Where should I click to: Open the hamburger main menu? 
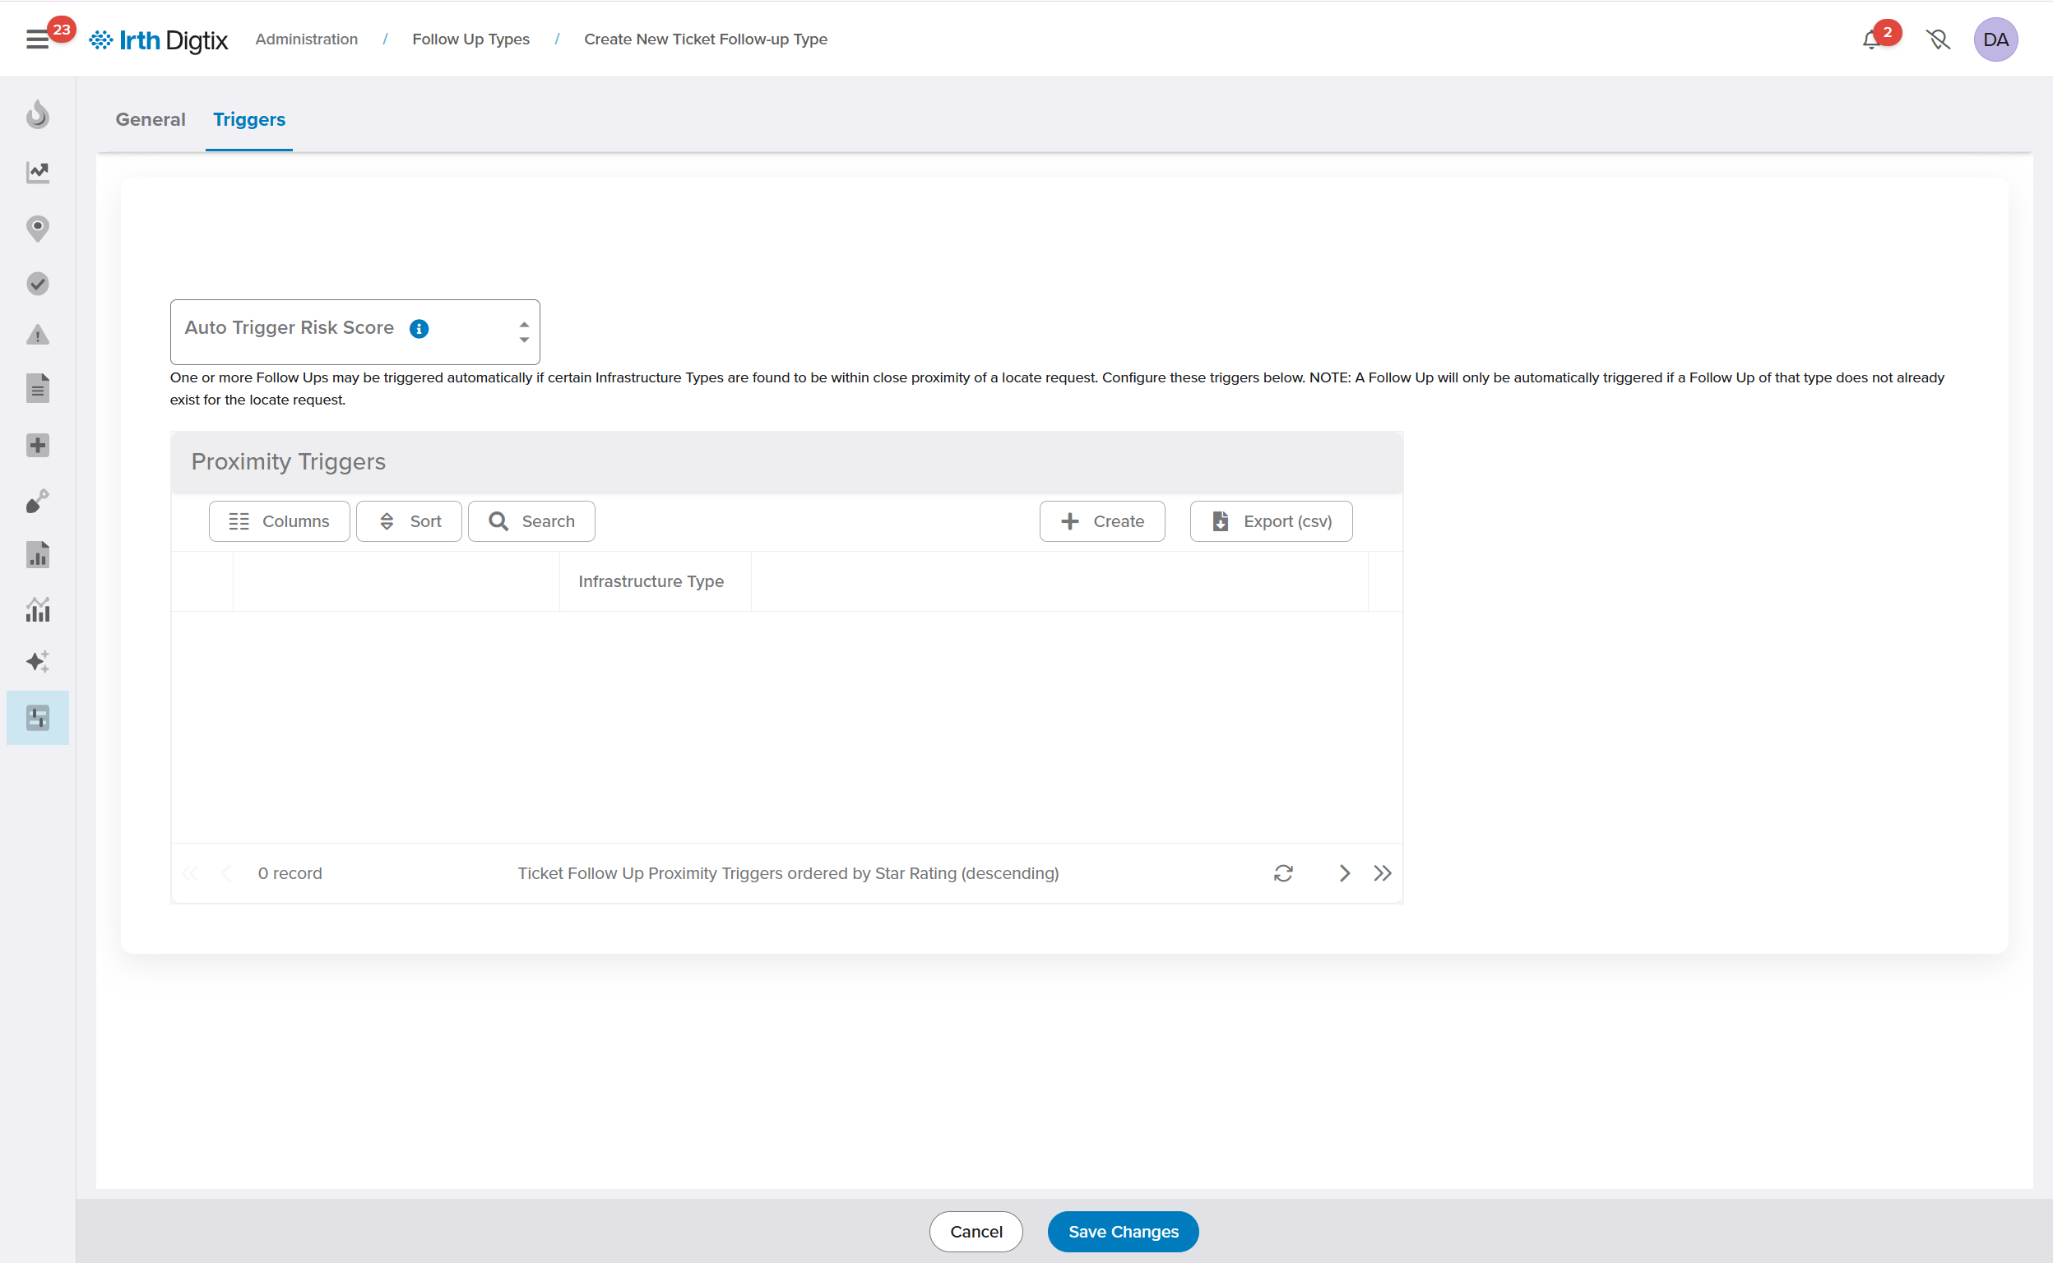pyautogui.click(x=37, y=39)
